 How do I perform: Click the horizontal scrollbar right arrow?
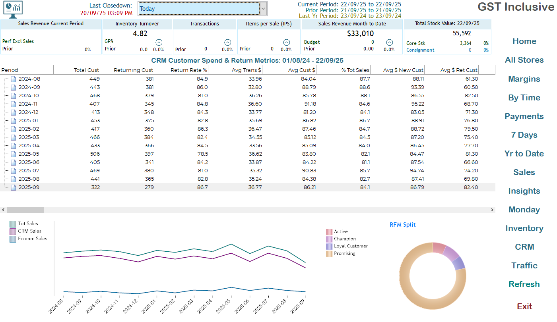click(492, 210)
